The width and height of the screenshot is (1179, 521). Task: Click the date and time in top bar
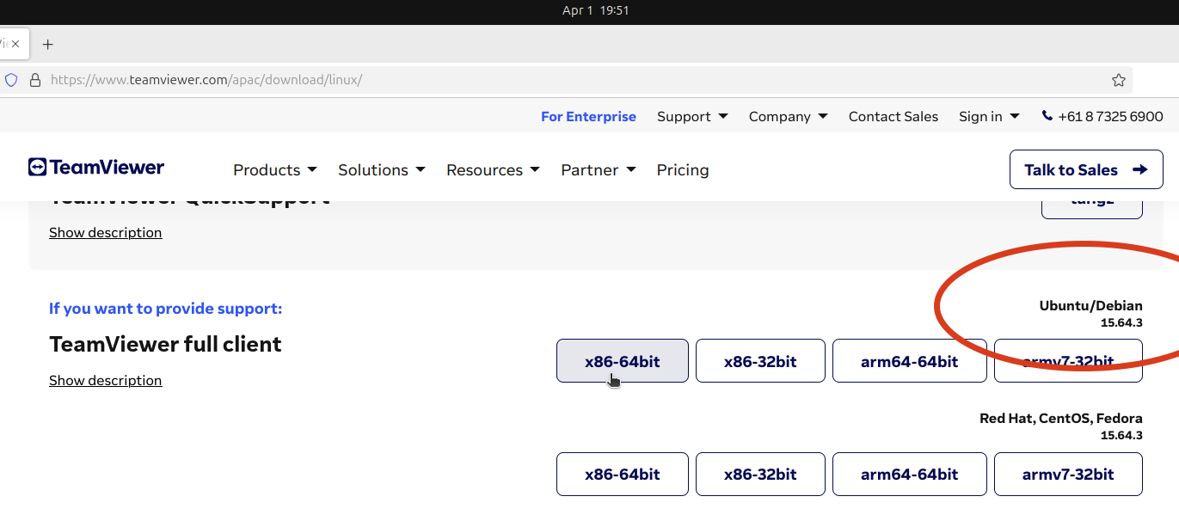(x=595, y=10)
